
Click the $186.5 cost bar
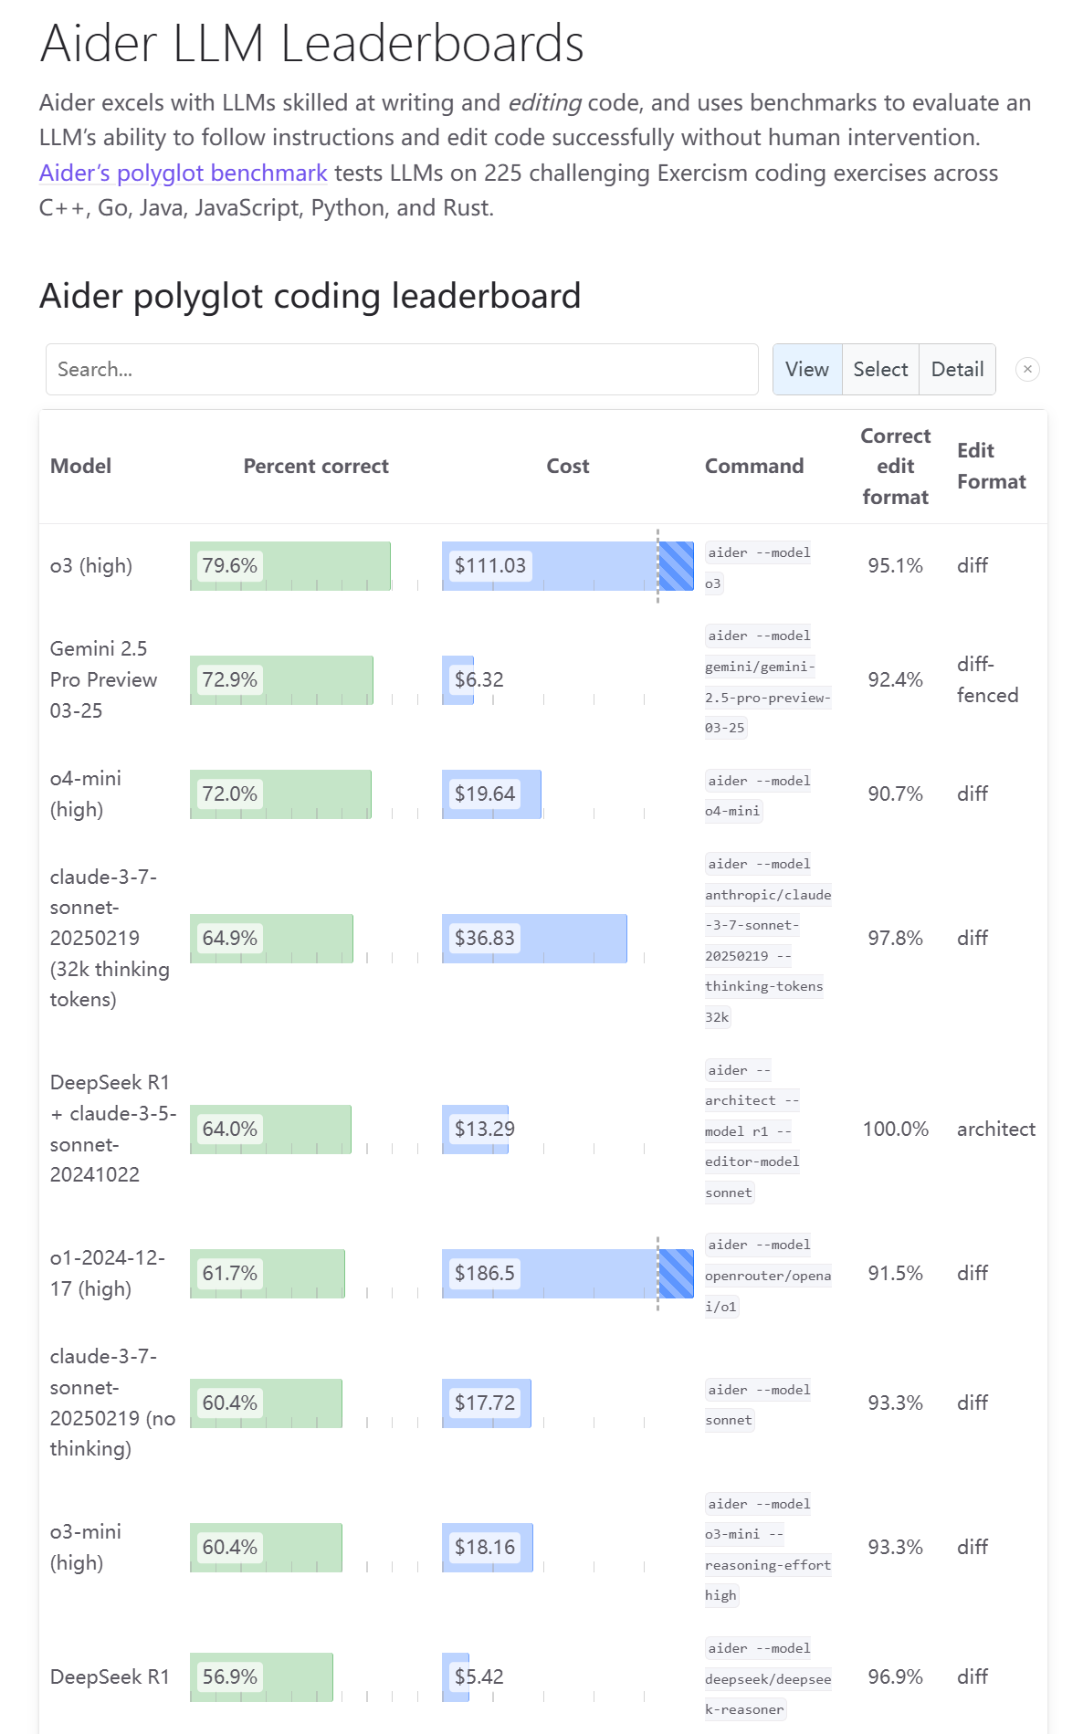[x=568, y=1274]
